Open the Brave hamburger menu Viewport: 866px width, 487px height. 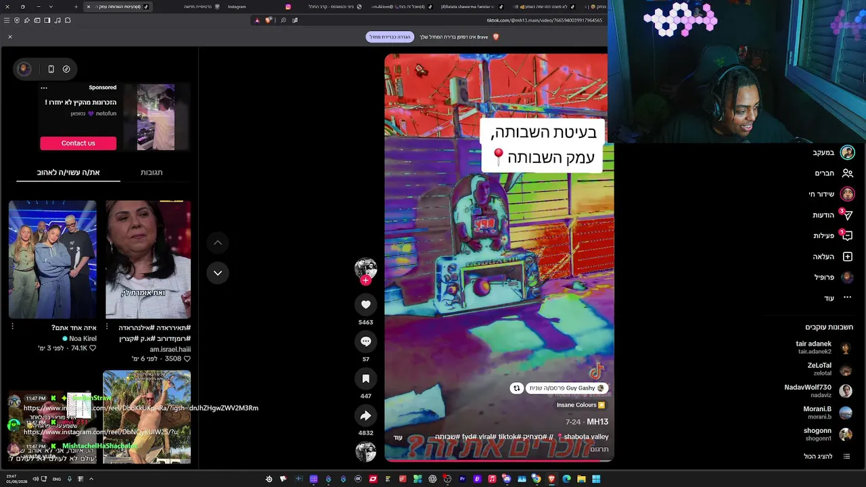pyautogui.click(x=7, y=20)
